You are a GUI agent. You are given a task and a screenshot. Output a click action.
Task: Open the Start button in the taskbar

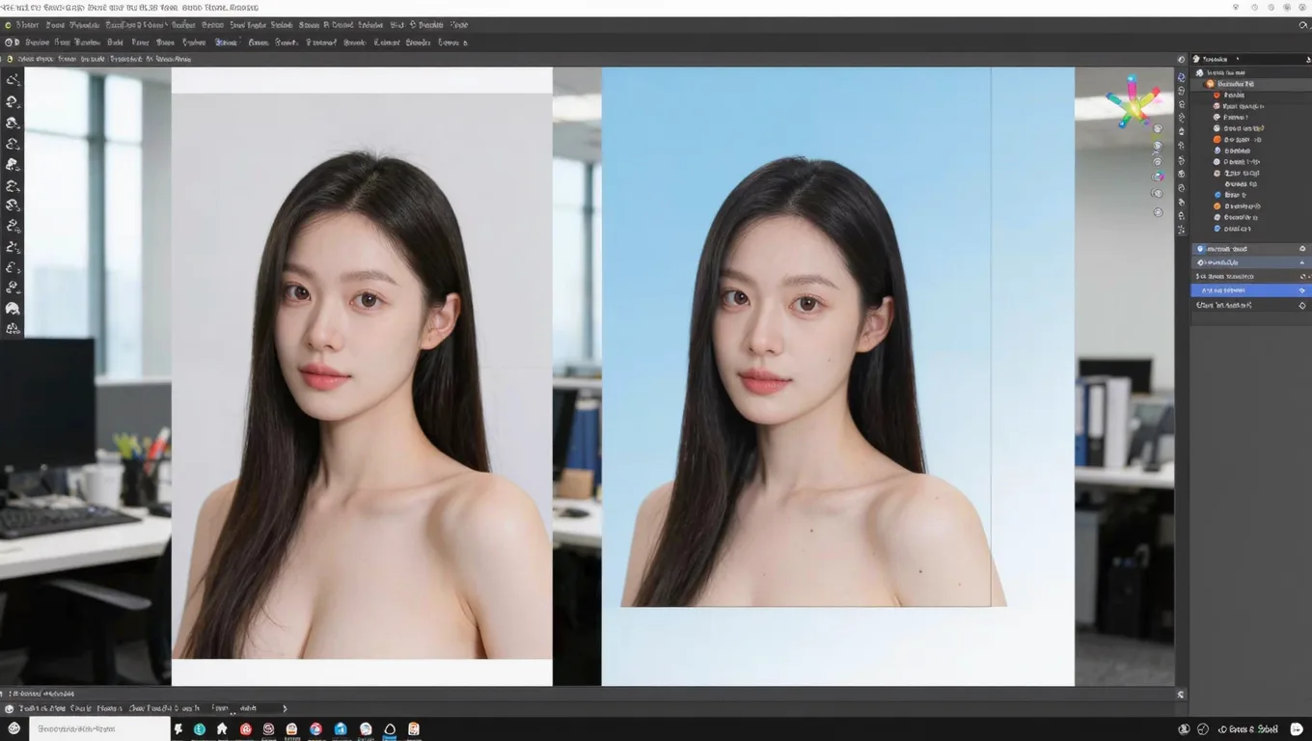[14, 729]
